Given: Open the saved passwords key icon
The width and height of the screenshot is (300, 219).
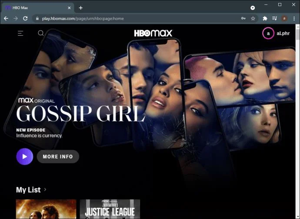Looking at the screenshot, I should [243, 18].
